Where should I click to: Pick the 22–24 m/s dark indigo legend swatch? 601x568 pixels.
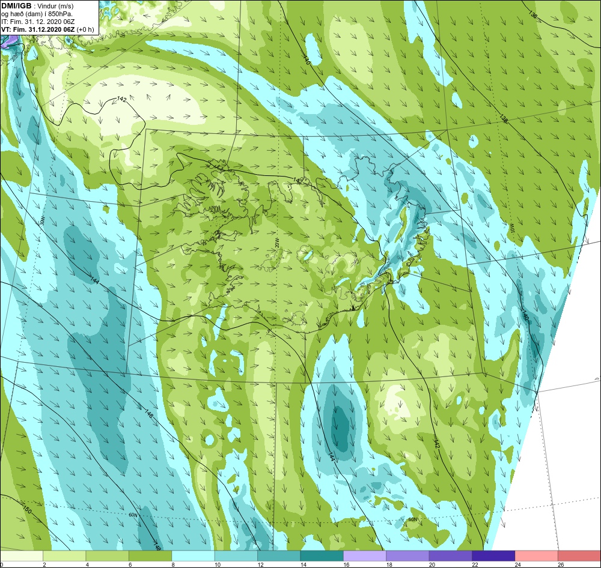[x=493, y=555]
